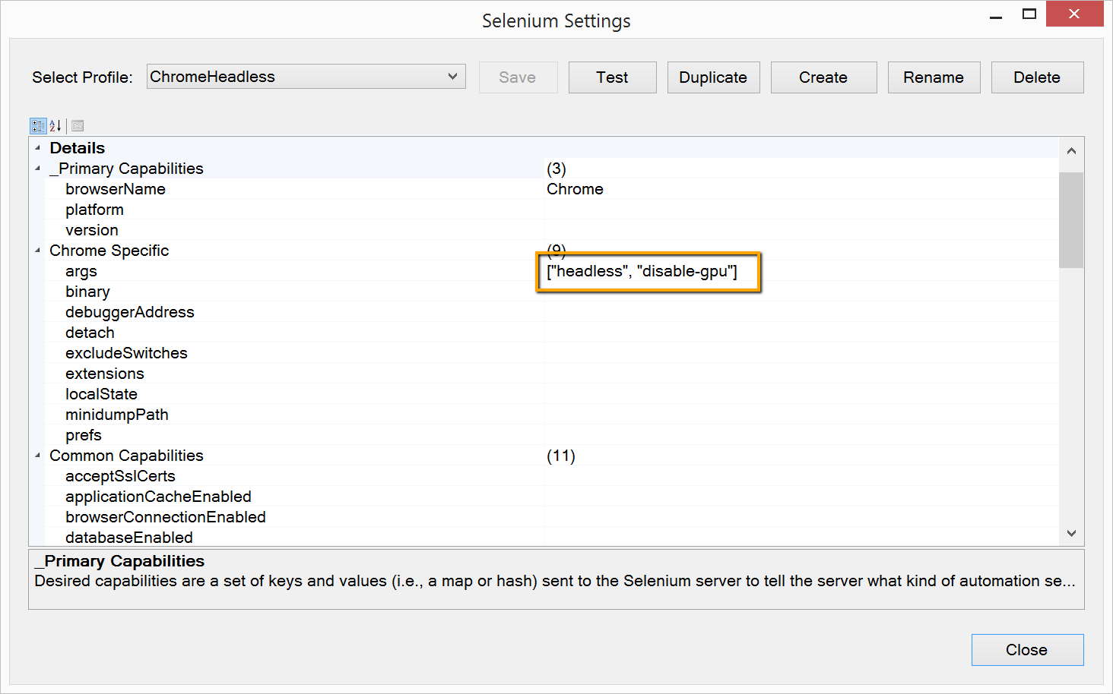Select the browserName value Chrome
The width and height of the screenshot is (1113, 694).
point(575,189)
